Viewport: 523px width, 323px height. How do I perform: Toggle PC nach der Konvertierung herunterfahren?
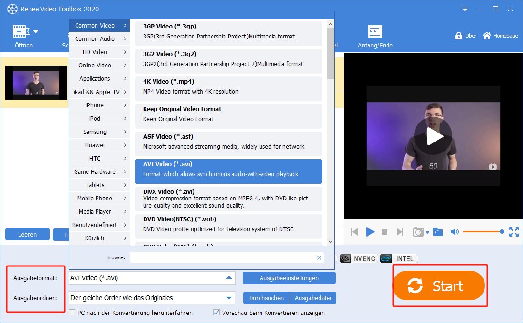click(x=72, y=313)
